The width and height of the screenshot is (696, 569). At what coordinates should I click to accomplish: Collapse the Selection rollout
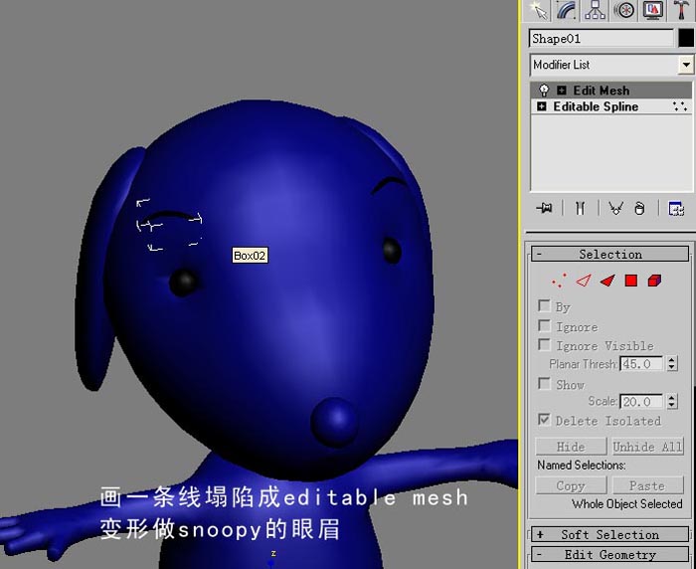pos(609,254)
